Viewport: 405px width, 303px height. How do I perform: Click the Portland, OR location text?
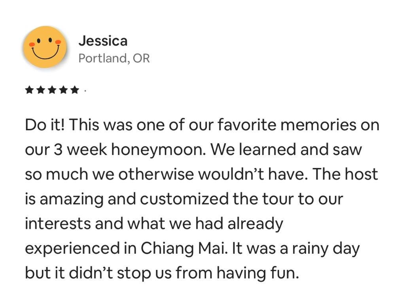(114, 58)
